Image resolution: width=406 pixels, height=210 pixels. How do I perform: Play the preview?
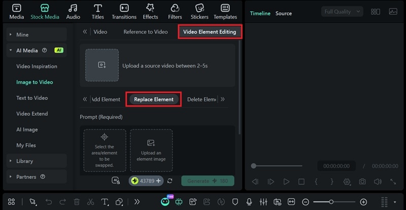pos(286,182)
